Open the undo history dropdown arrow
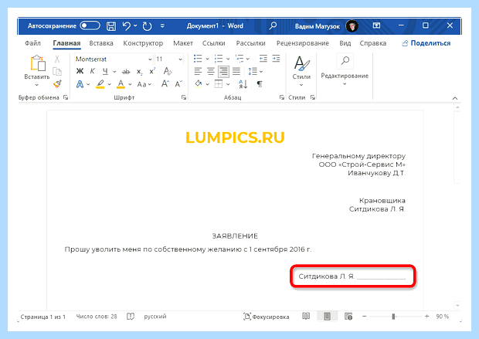479x339 pixels. point(135,26)
